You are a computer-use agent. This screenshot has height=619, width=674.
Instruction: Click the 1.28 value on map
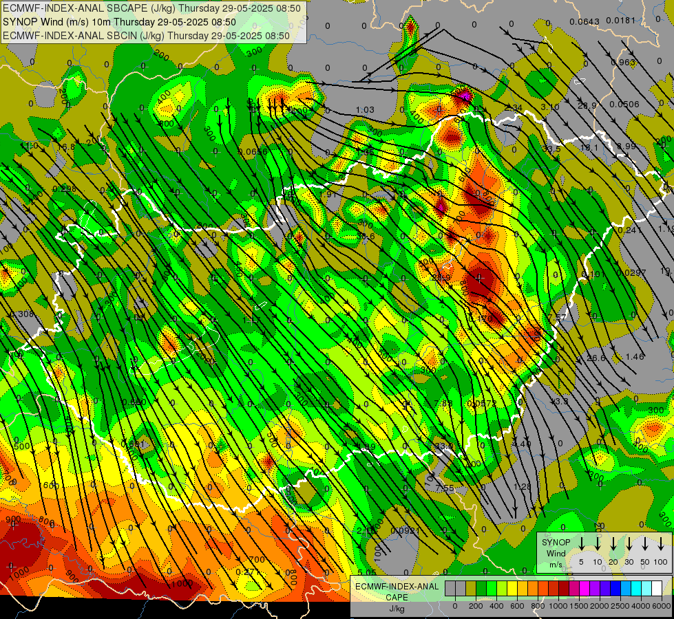pyautogui.click(x=523, y=486)
